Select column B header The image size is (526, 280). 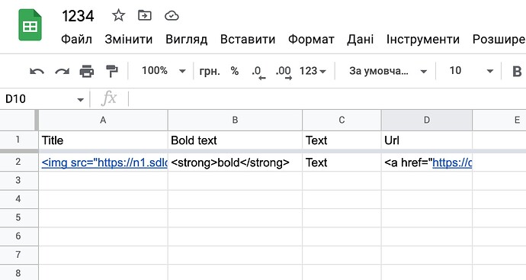pos(235,121)
